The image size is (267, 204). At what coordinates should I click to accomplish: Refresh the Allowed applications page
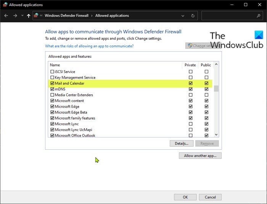193,16
